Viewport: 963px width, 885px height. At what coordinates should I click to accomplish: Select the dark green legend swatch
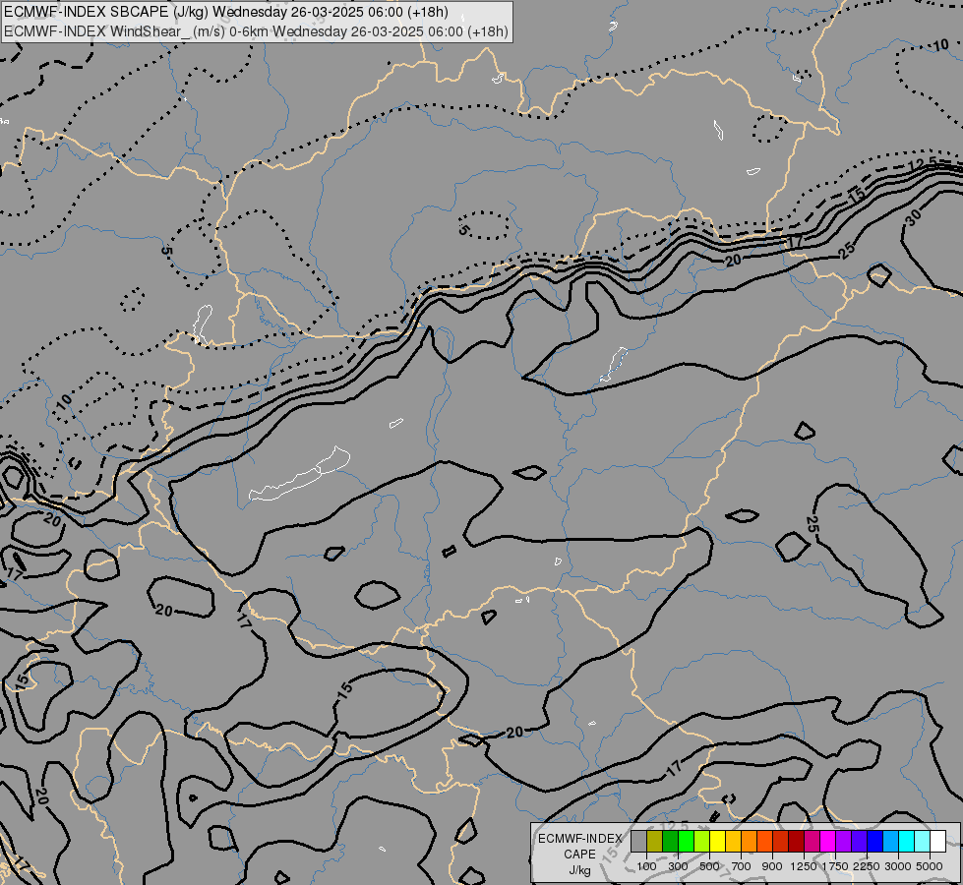(671, 842)
